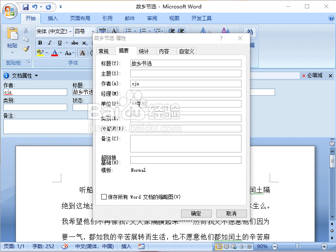Switch to Page Layout (页面布局) ribbon tab
Screen dimensions: 336x252
coord(80,18)
